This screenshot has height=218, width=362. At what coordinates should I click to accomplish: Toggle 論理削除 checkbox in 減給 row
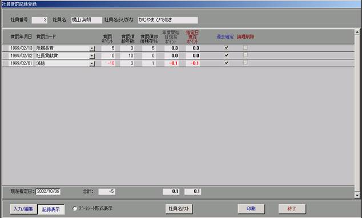tap(246, 63)
